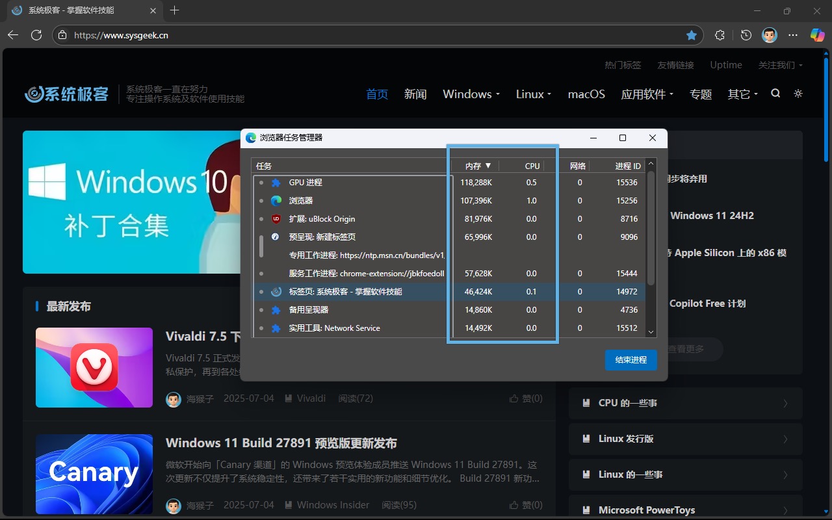Viewport: 832px width, 520px height.
Task: Toggle the site light/dark theme icon
Action: click(798, 94)
